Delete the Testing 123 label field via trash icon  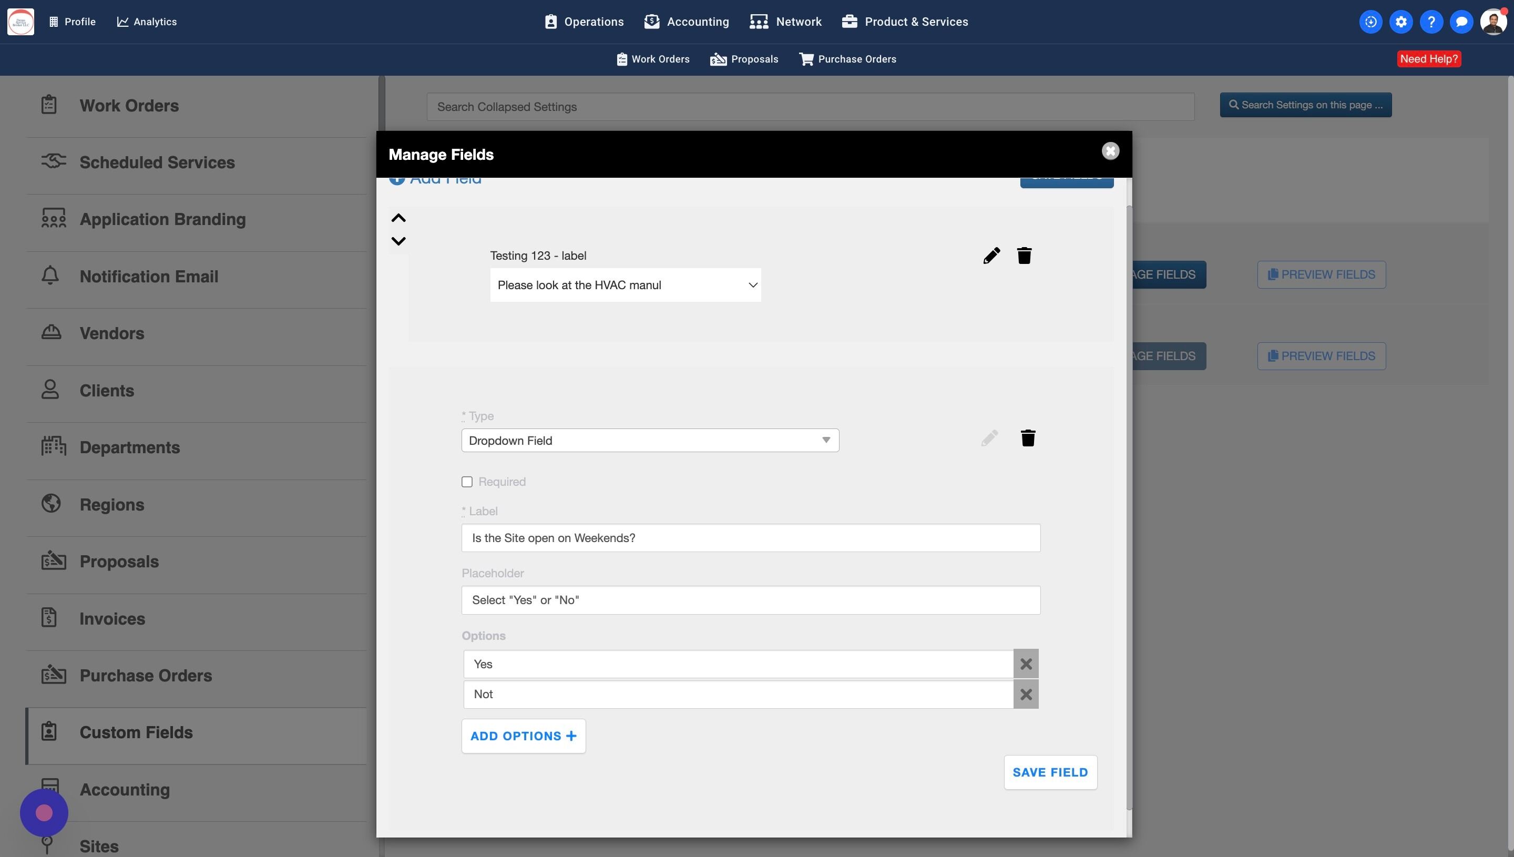(1024, 256)
